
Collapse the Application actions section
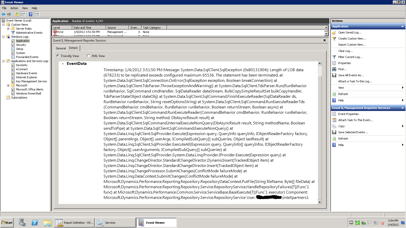[x=402, y=26]
